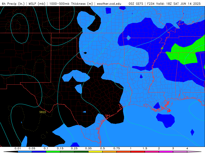
Task: Click the dark green 0.25 legend swatch
Action: pos(81,152)
